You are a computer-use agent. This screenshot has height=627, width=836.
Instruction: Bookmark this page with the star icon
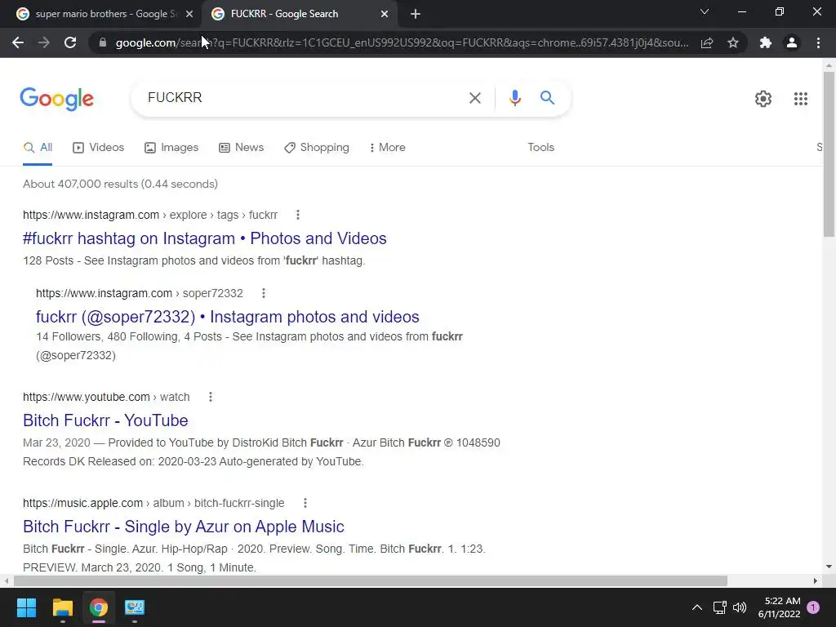coord(733,42)
